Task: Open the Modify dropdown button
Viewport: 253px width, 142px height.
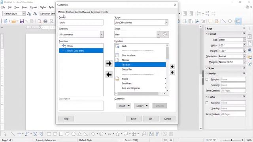Action: click(142, 106)
